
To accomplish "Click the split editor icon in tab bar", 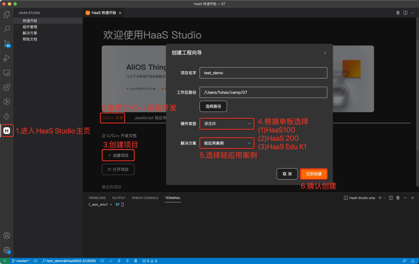I will [x=405, y=13].
